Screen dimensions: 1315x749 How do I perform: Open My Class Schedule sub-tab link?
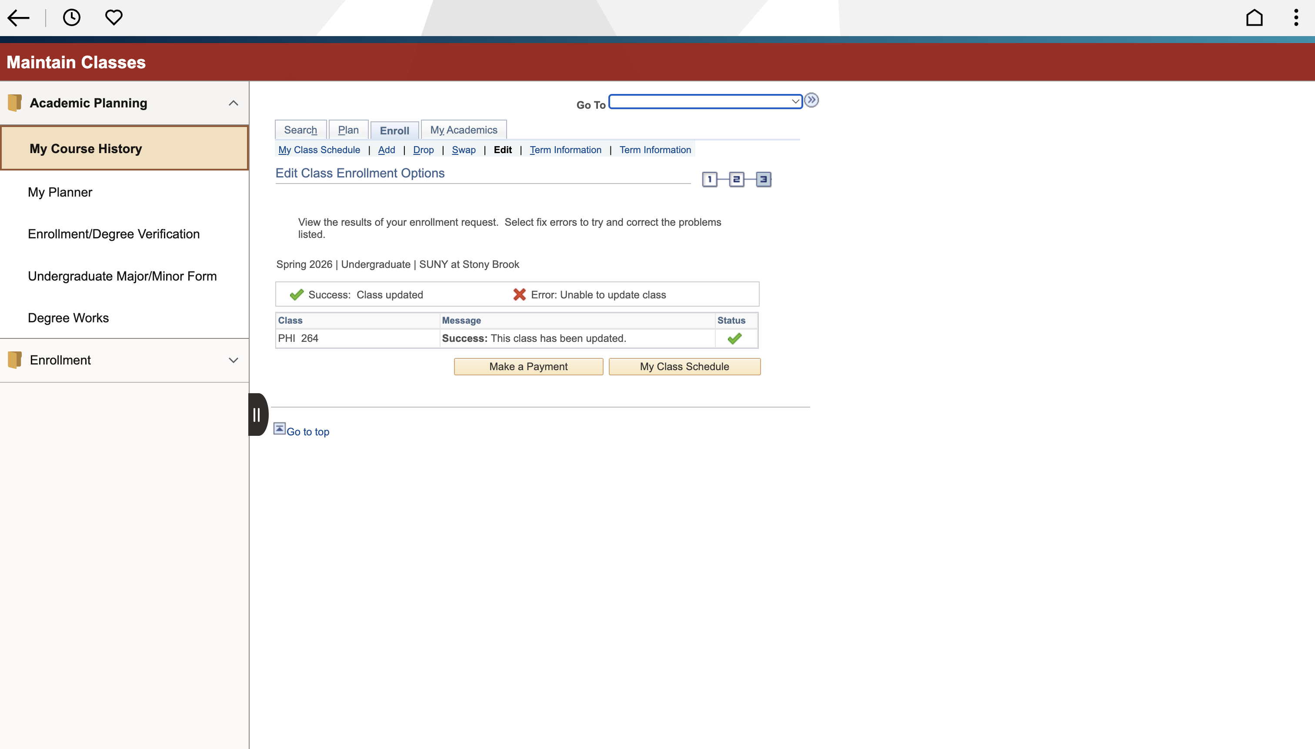(319, 150)
